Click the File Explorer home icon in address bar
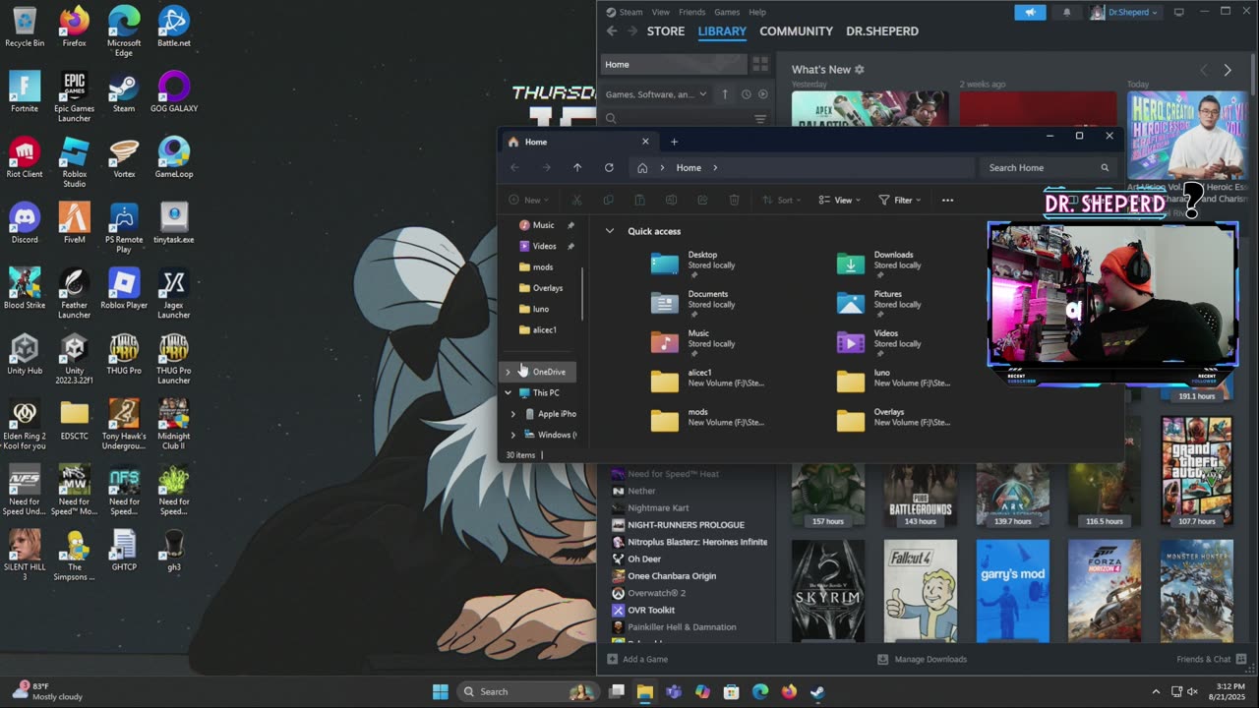 coord(642,167)
